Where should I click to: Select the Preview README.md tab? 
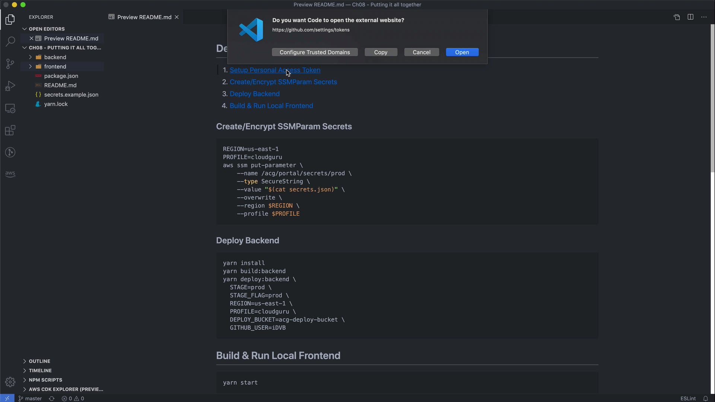pos(144,17)
